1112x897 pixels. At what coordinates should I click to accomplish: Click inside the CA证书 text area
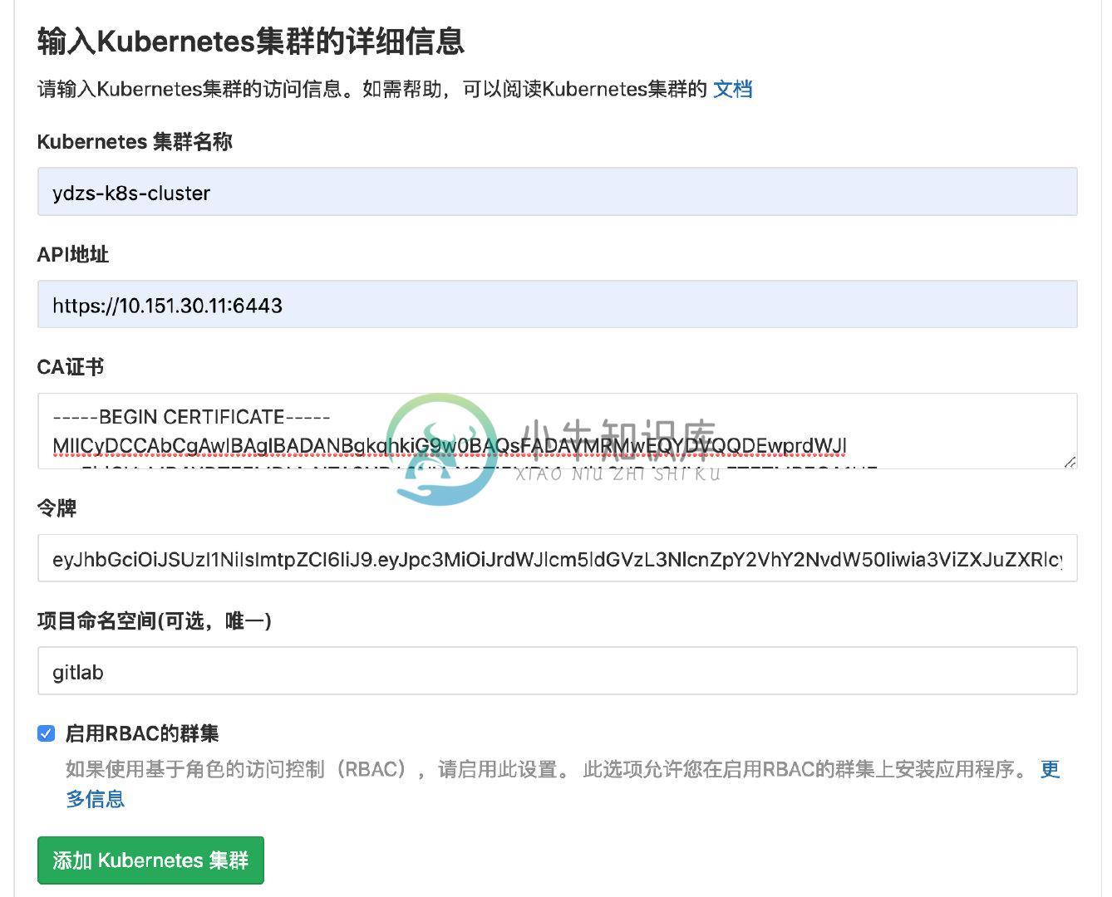click(x=557, y=431)
